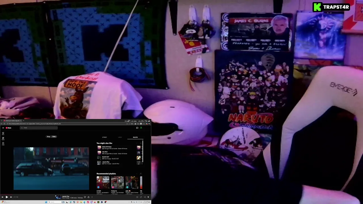Open more options for the playing song
Image resolution: width=363 pixels, height=204 pixels.
[x=92, y=197]
